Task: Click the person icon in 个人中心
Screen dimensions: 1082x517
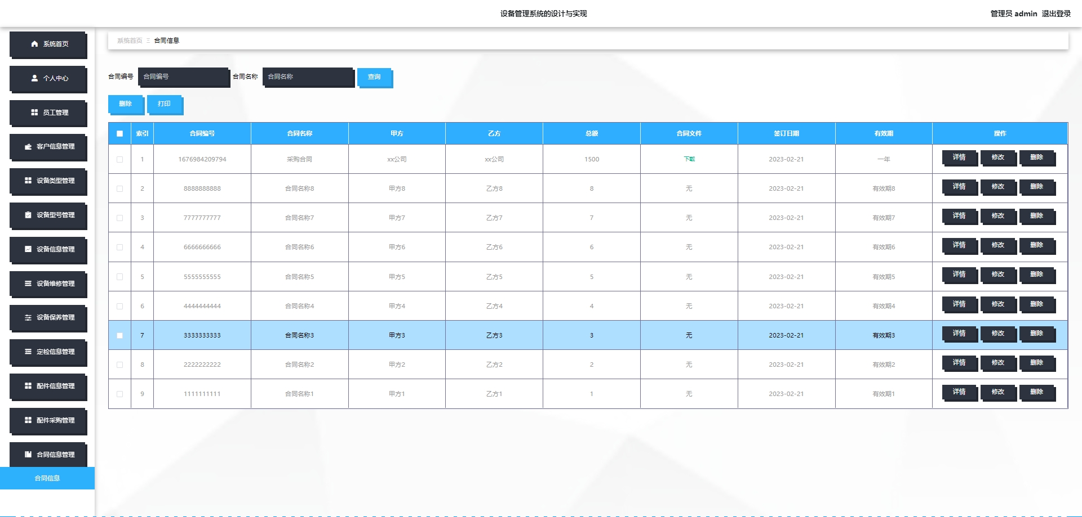Action: pos(35,78)
